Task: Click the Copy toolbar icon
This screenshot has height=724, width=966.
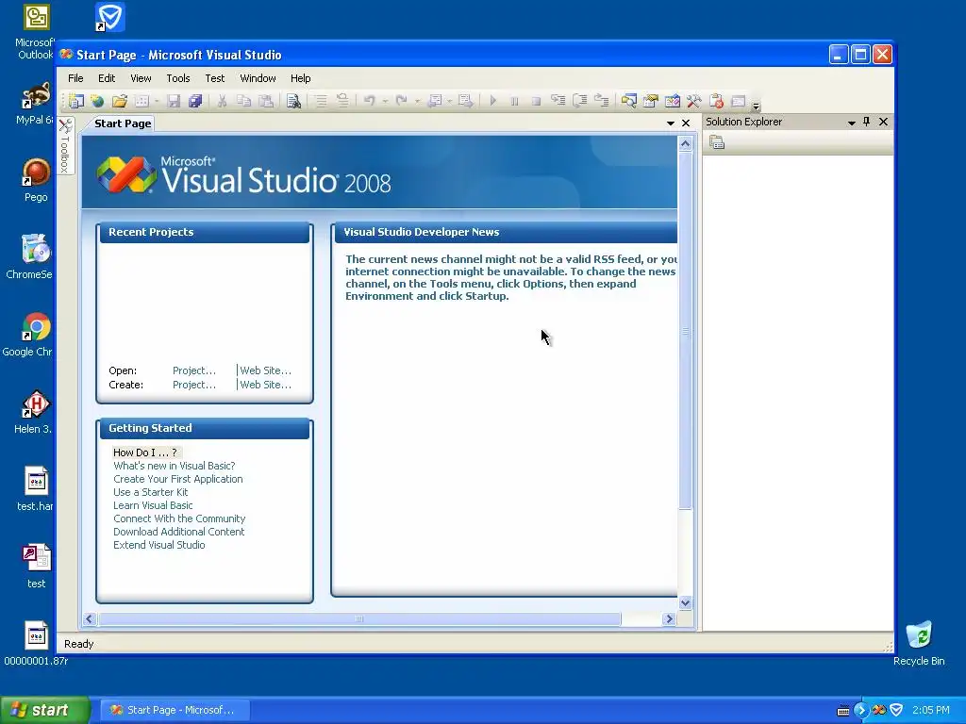Action: click(244, 101)
